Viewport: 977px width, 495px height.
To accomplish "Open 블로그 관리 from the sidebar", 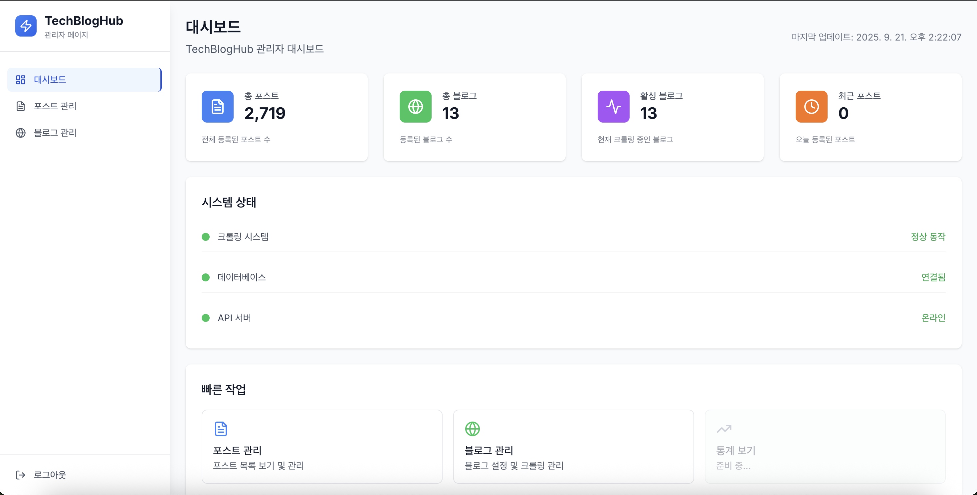I will pyautogui.click(x=84, y=133).
